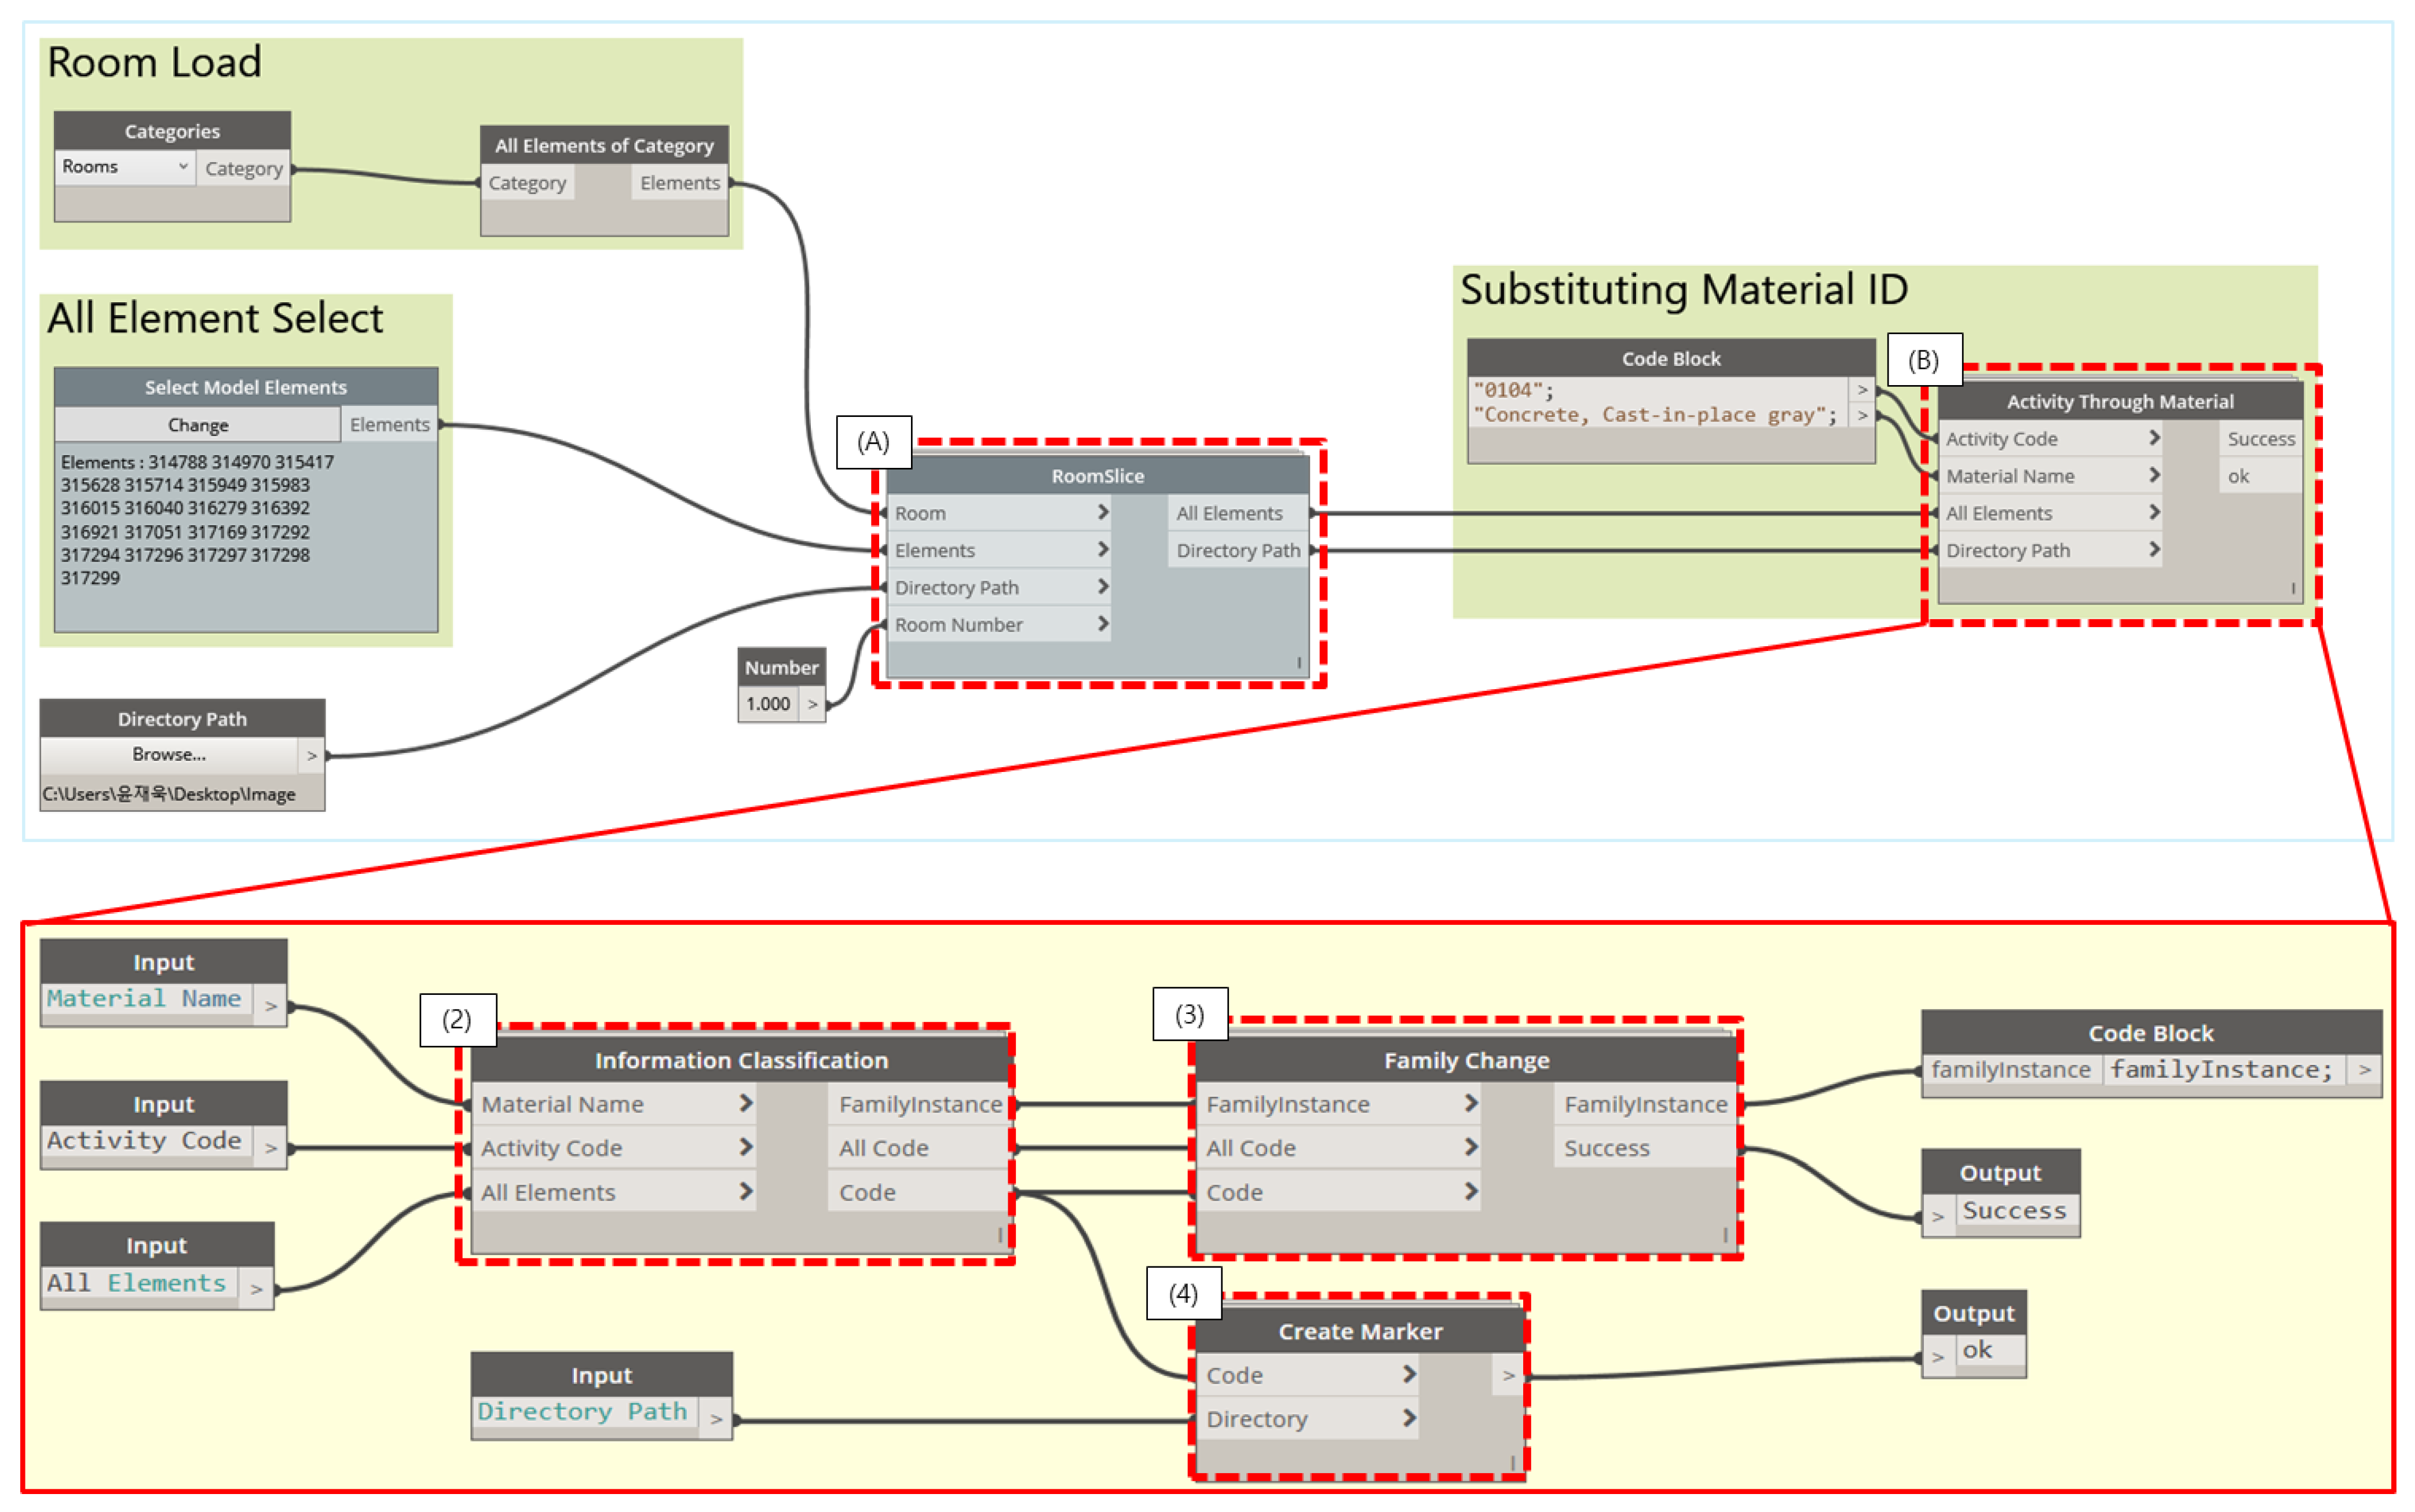The width and height of the screenshot is (2415, 1512).
Task: Click the Browse... button in Directory Path
Action: pyautogui.click(x=168, y=755)
